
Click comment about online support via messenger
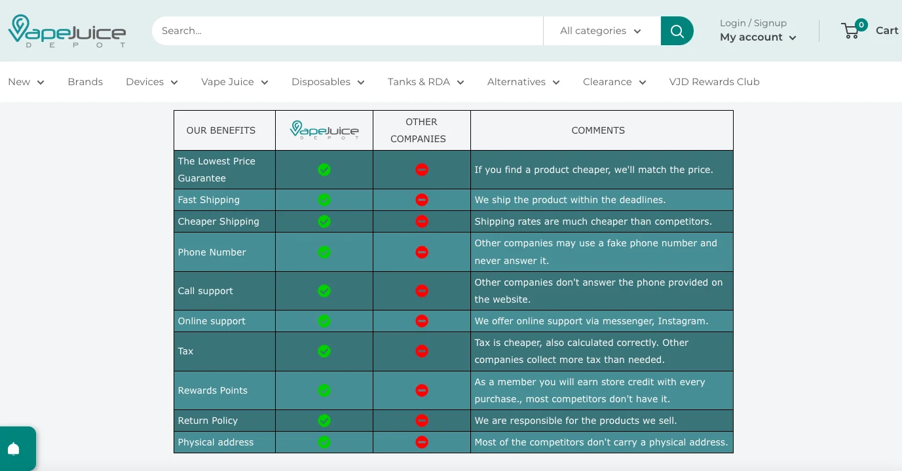click(x=601, y=321)
